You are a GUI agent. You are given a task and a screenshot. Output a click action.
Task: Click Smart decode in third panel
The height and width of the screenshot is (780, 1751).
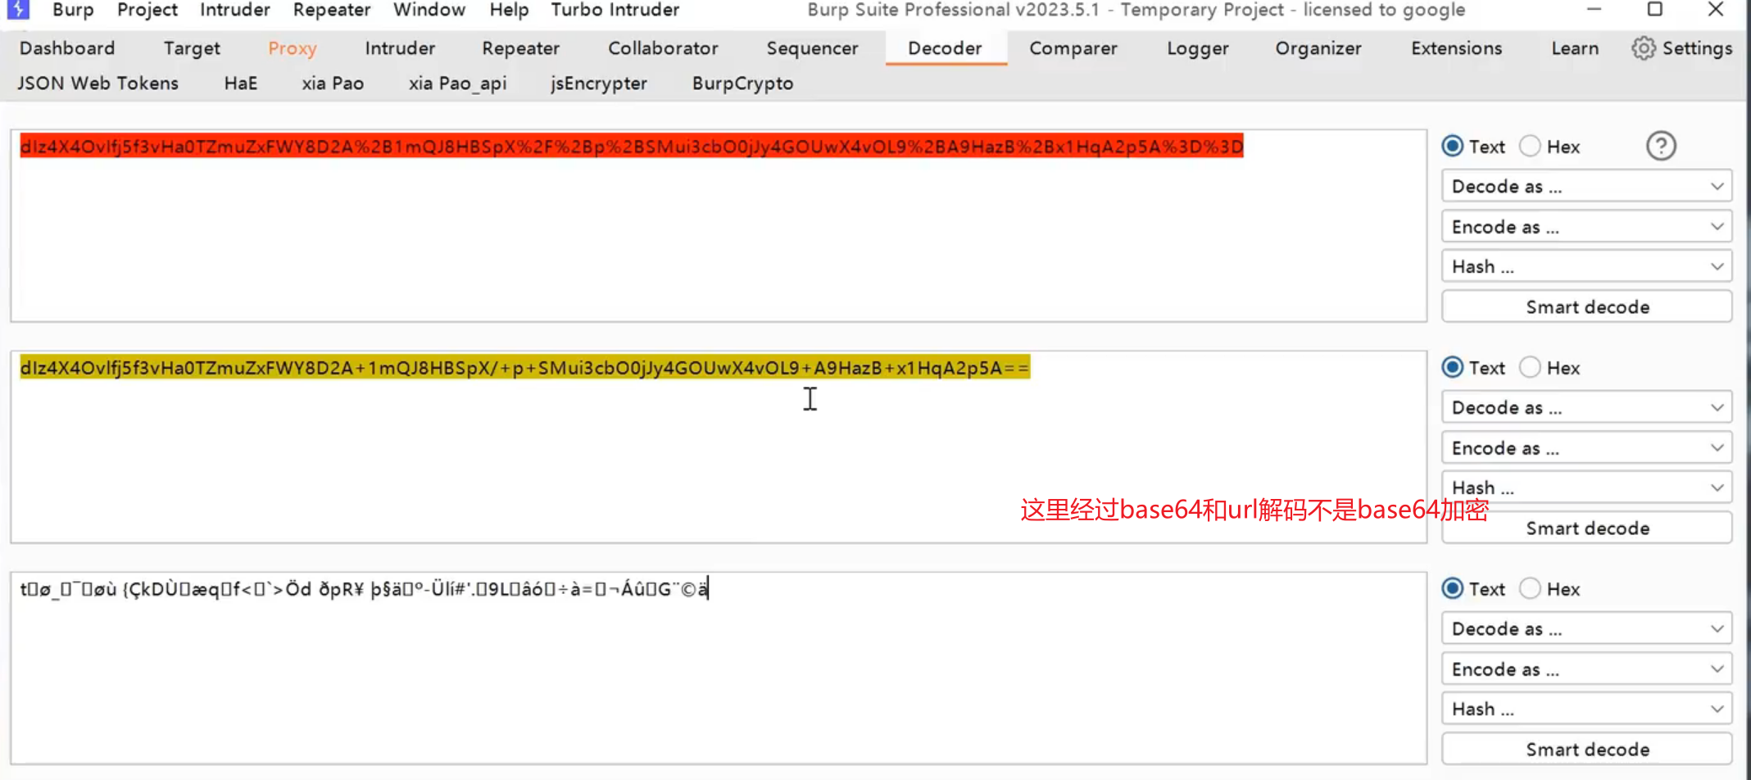pyautogui.click(x=1586, y=750)
